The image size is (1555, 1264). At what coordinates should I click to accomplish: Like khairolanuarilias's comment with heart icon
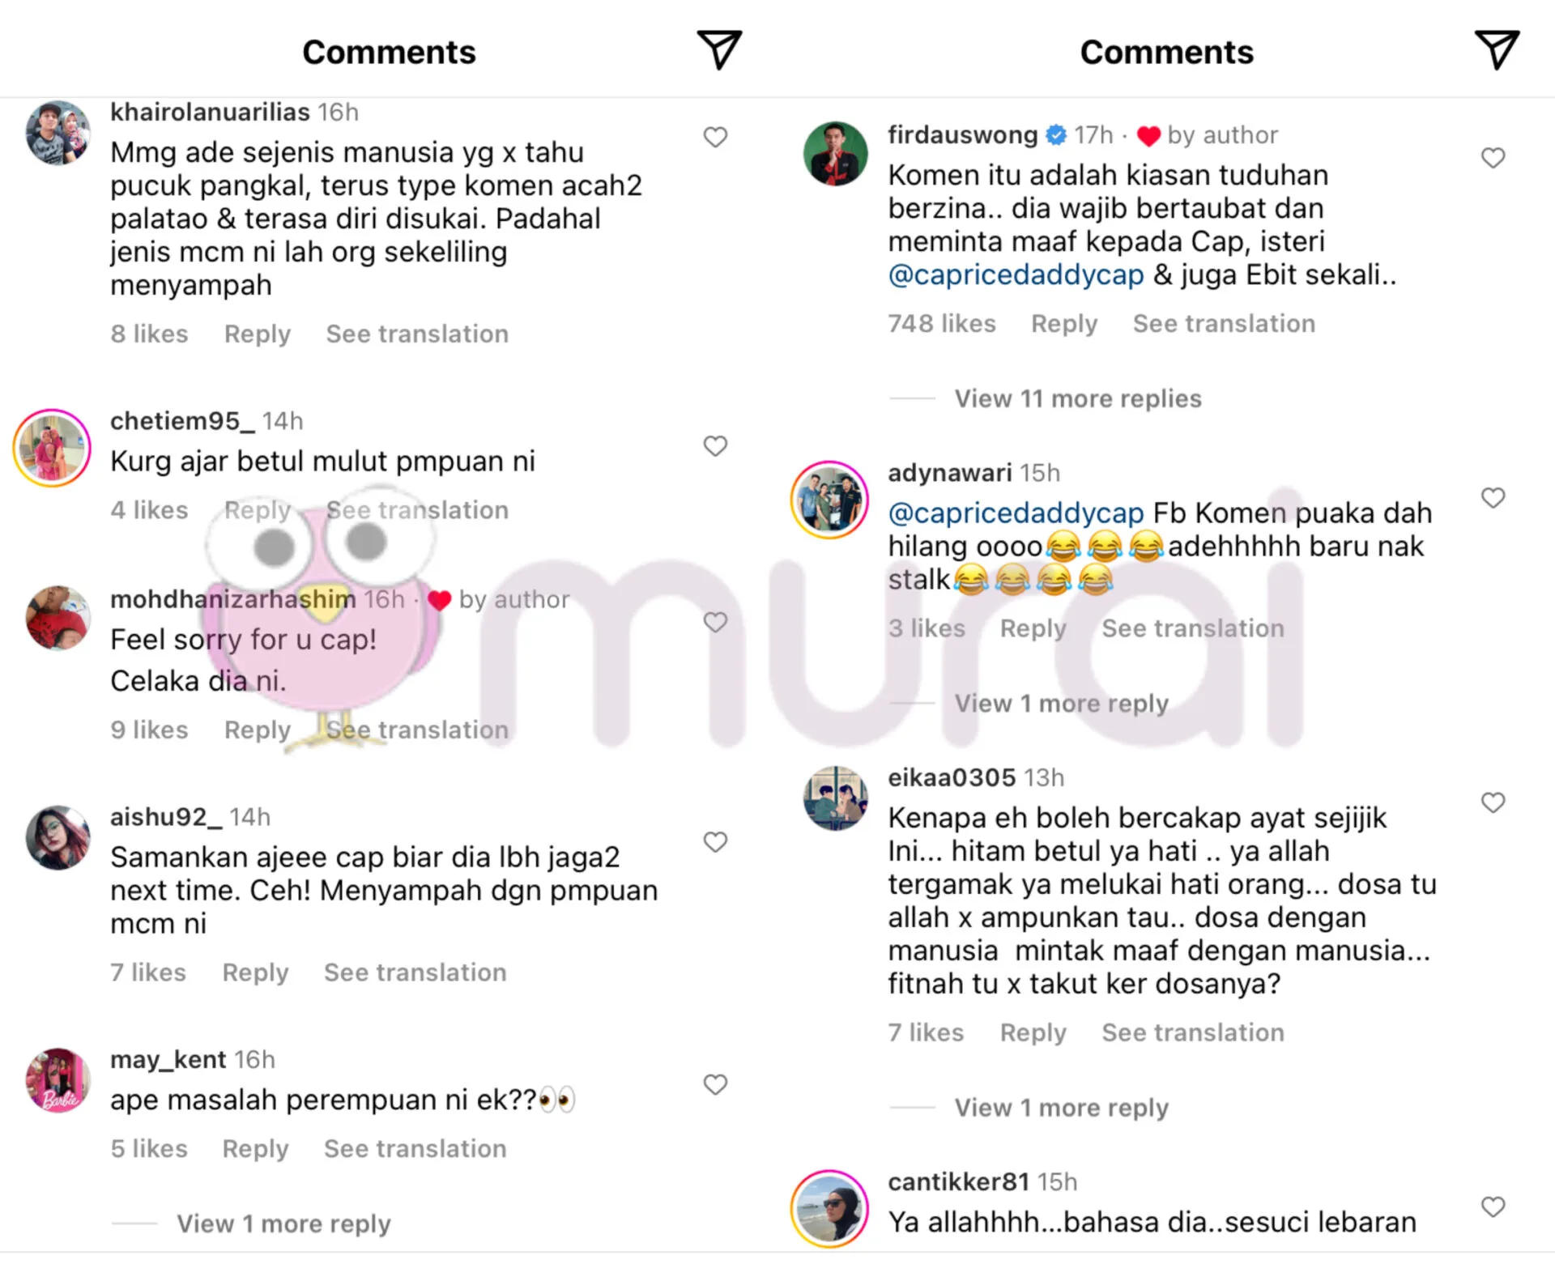715,137
